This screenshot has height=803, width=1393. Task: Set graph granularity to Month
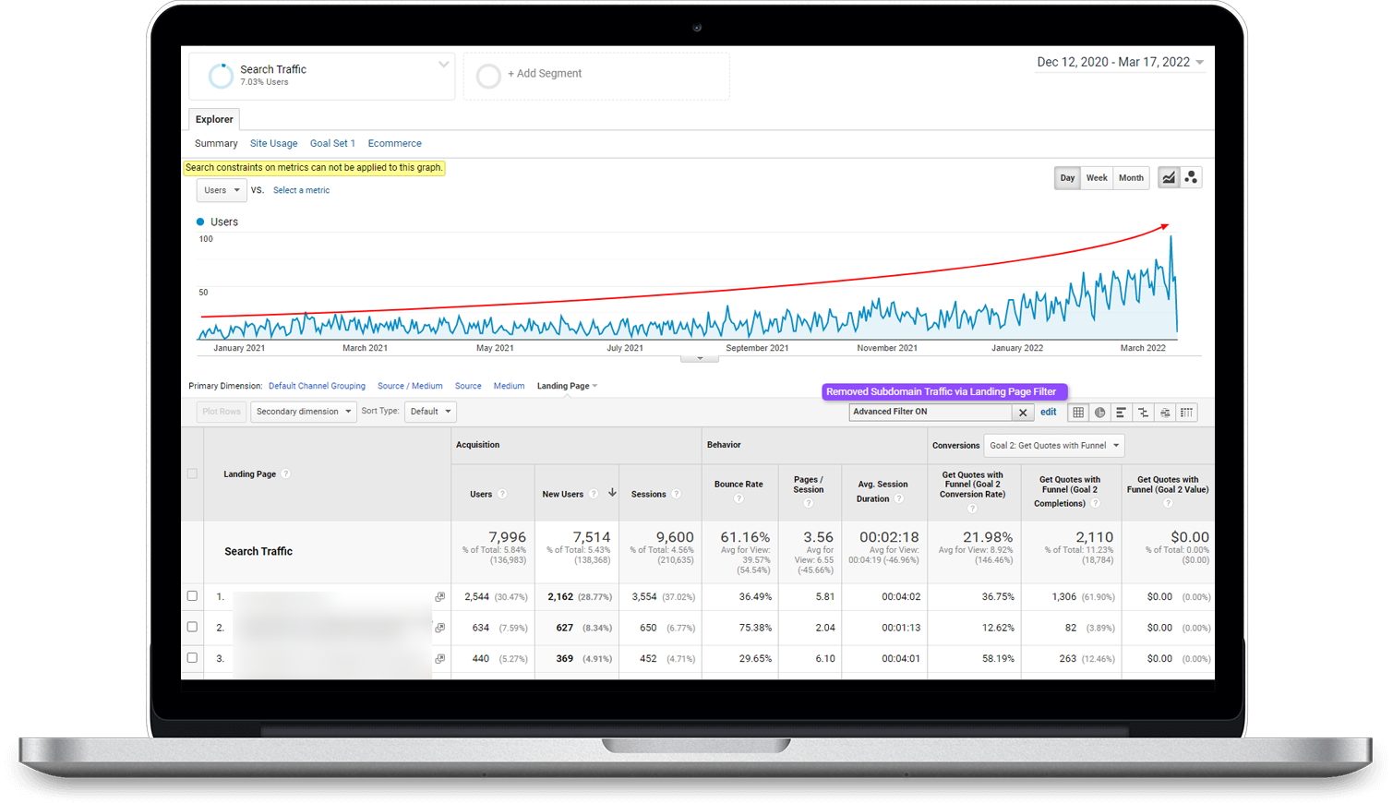coord(1131,178)
